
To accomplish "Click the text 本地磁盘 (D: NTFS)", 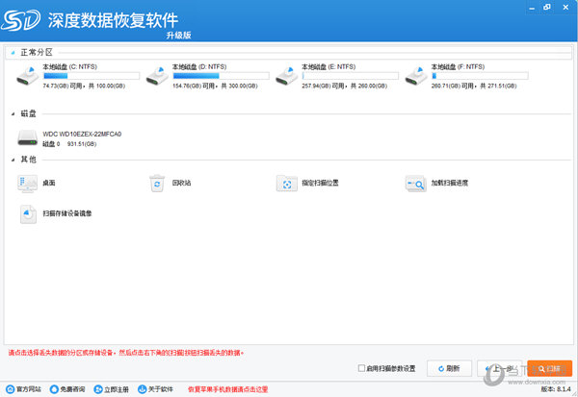I will (199, 66).
